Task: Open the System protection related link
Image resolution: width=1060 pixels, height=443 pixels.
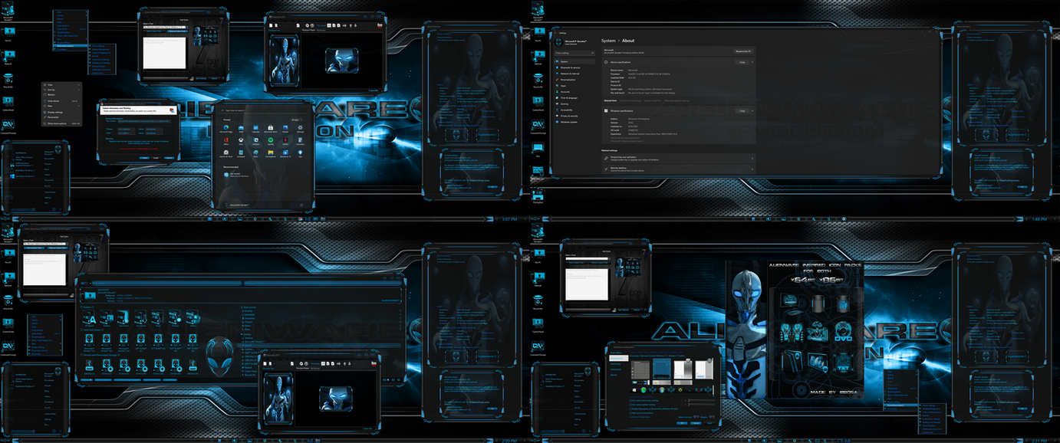Action: coord(653,100)
